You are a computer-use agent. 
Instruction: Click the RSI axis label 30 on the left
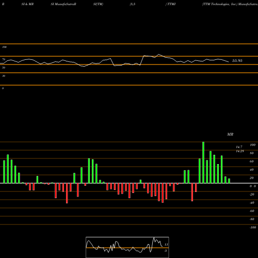pos(4,76)
